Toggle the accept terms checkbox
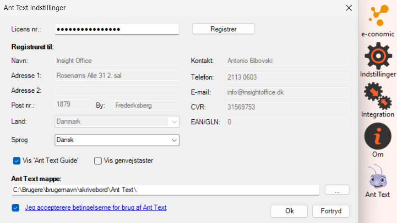Viewport: 397px width, 223px height. click(16, 207)
